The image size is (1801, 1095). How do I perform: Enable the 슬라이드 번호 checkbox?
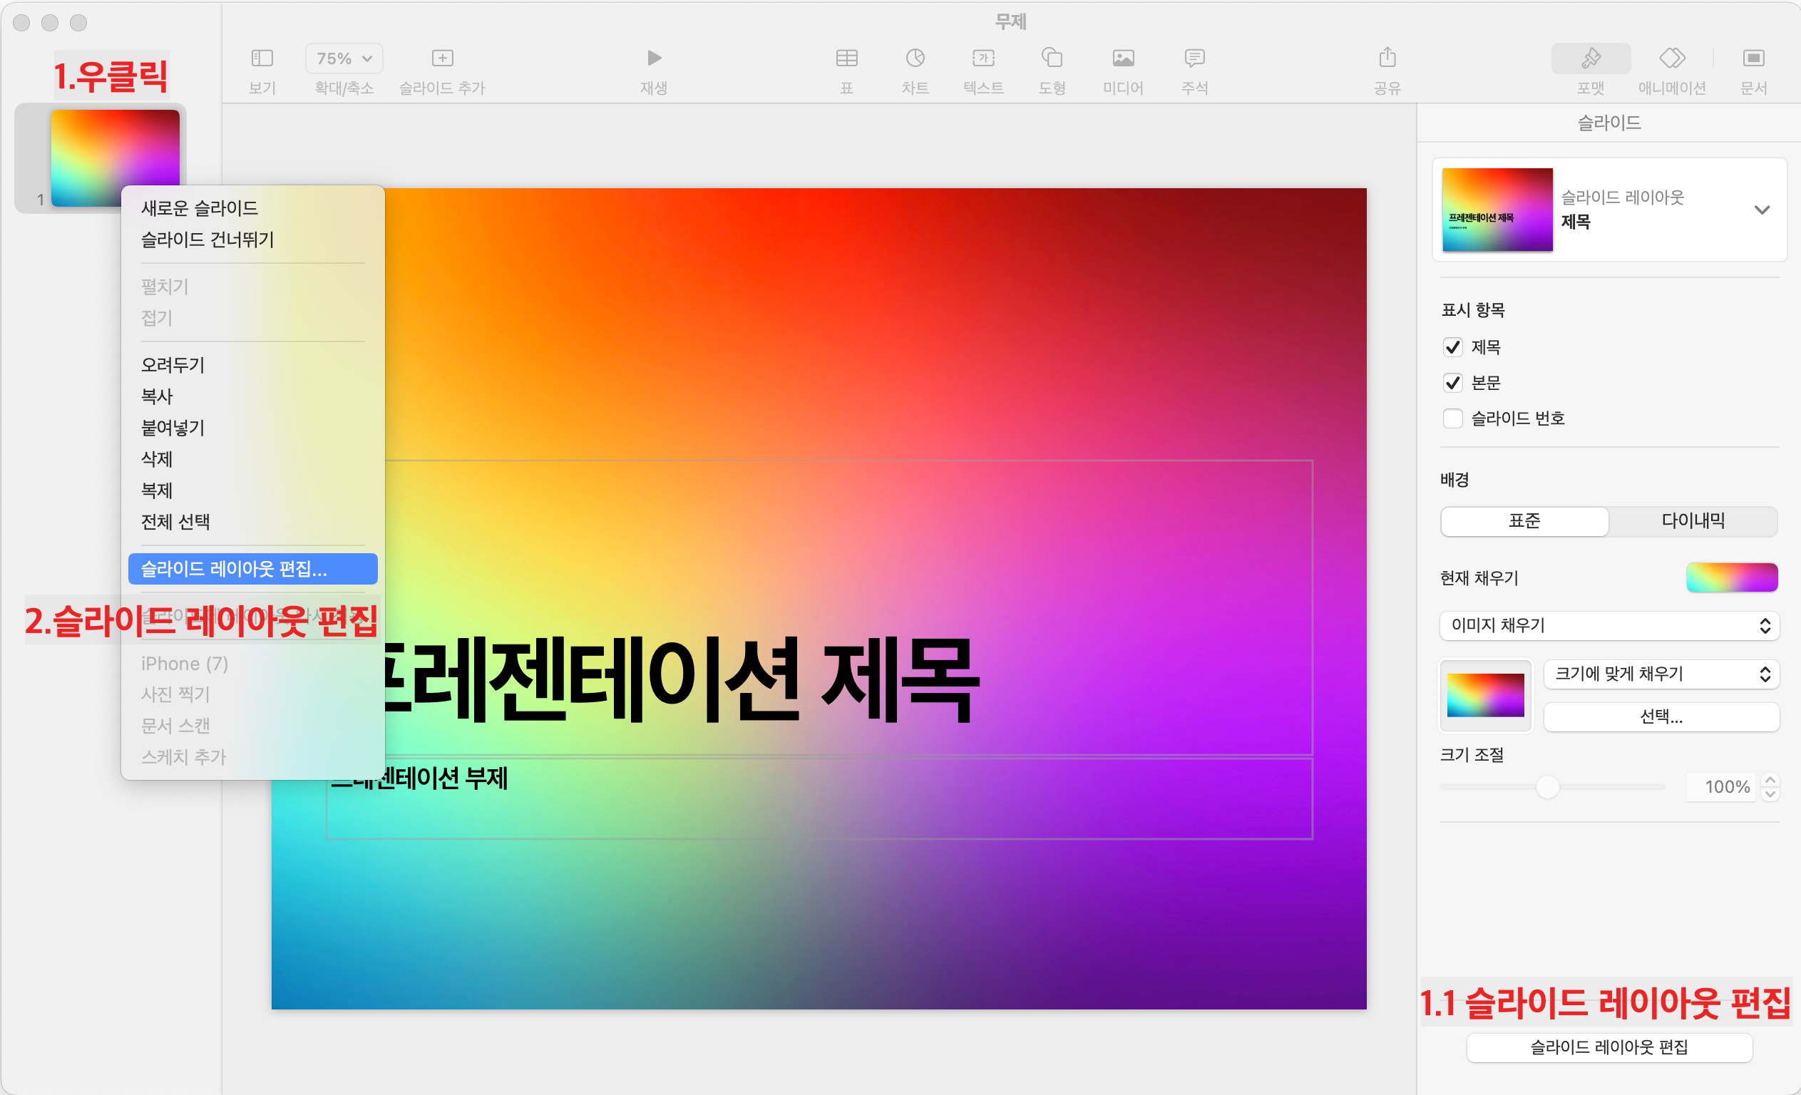pos(1452,419)
